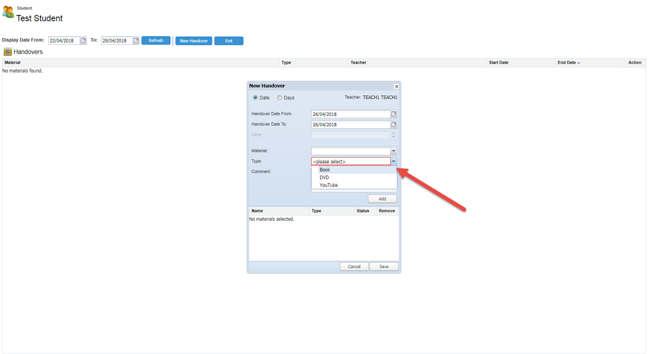The image size is (648, 354).
Task: Cancel the New Handover dialog
Action: point(354,267)
